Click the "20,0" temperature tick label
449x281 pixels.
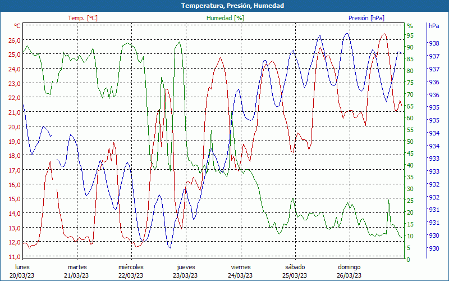coord(15,127)
